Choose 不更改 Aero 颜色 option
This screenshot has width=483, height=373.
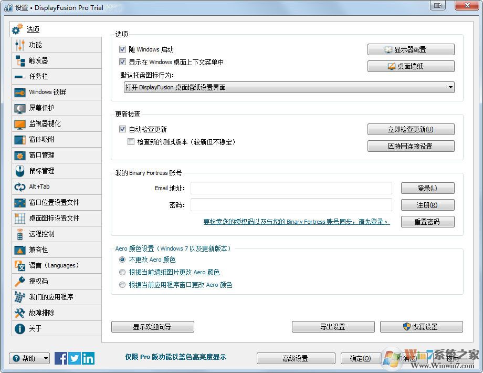[x=122, y=259]
